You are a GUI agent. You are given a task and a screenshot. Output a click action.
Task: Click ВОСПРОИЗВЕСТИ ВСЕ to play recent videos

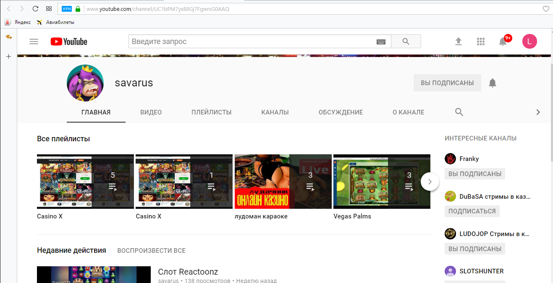pos(151,250)
